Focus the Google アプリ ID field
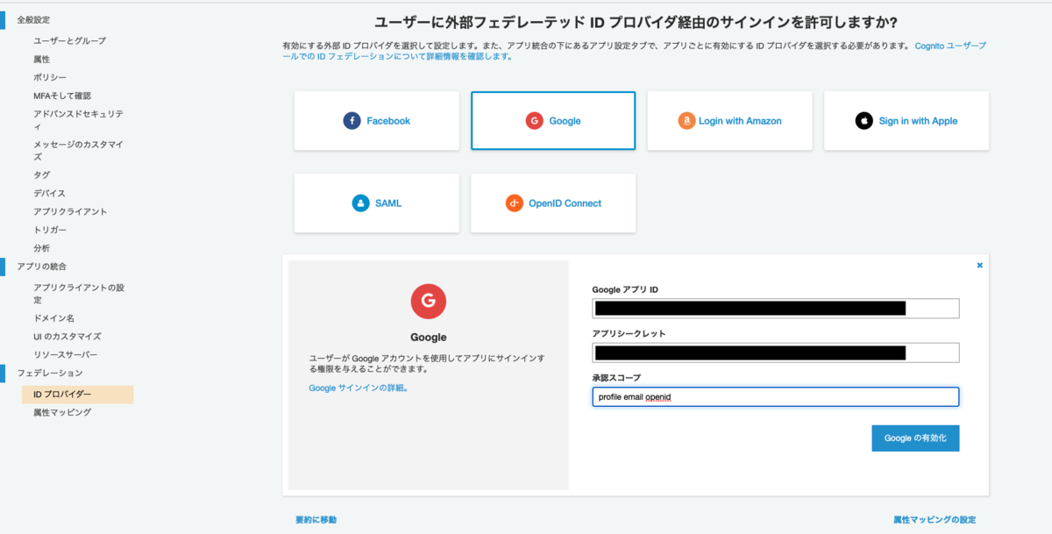This screenshot has width=1052, height=534. click(776, 309)
